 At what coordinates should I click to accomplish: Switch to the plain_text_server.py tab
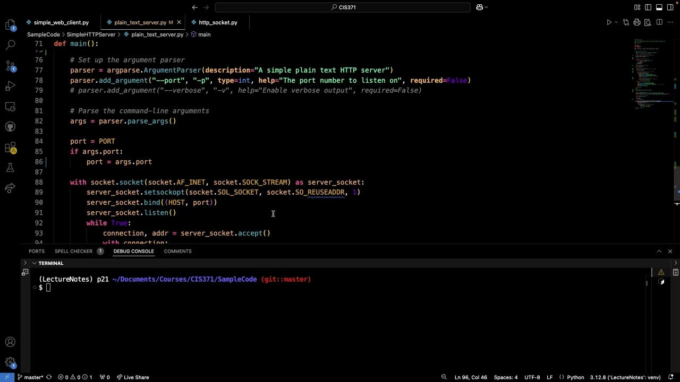click(x=139, y=22)
